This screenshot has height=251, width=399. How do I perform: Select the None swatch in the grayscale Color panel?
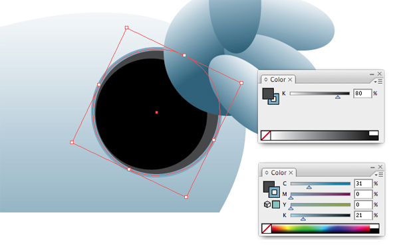point(265,135)
